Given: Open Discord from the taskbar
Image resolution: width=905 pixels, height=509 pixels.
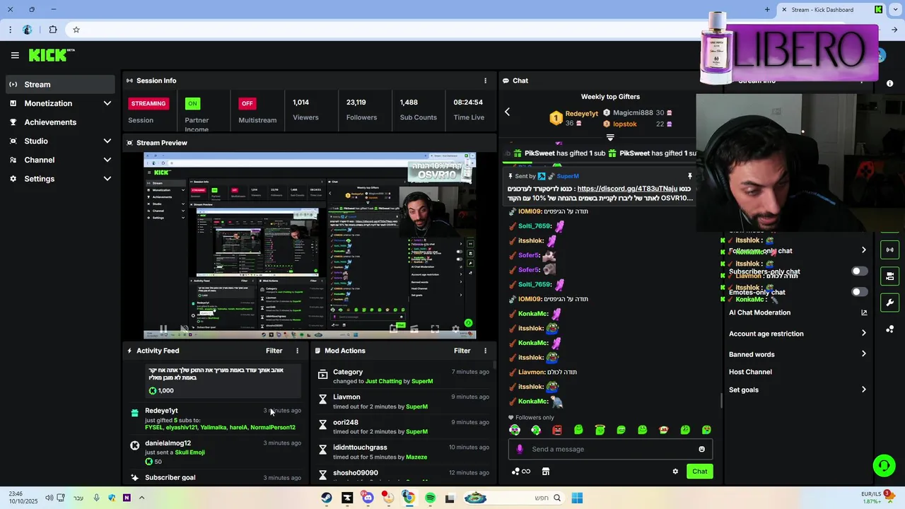Looking at the screenshot, I should pyautogui.click(x=368, y=498).
